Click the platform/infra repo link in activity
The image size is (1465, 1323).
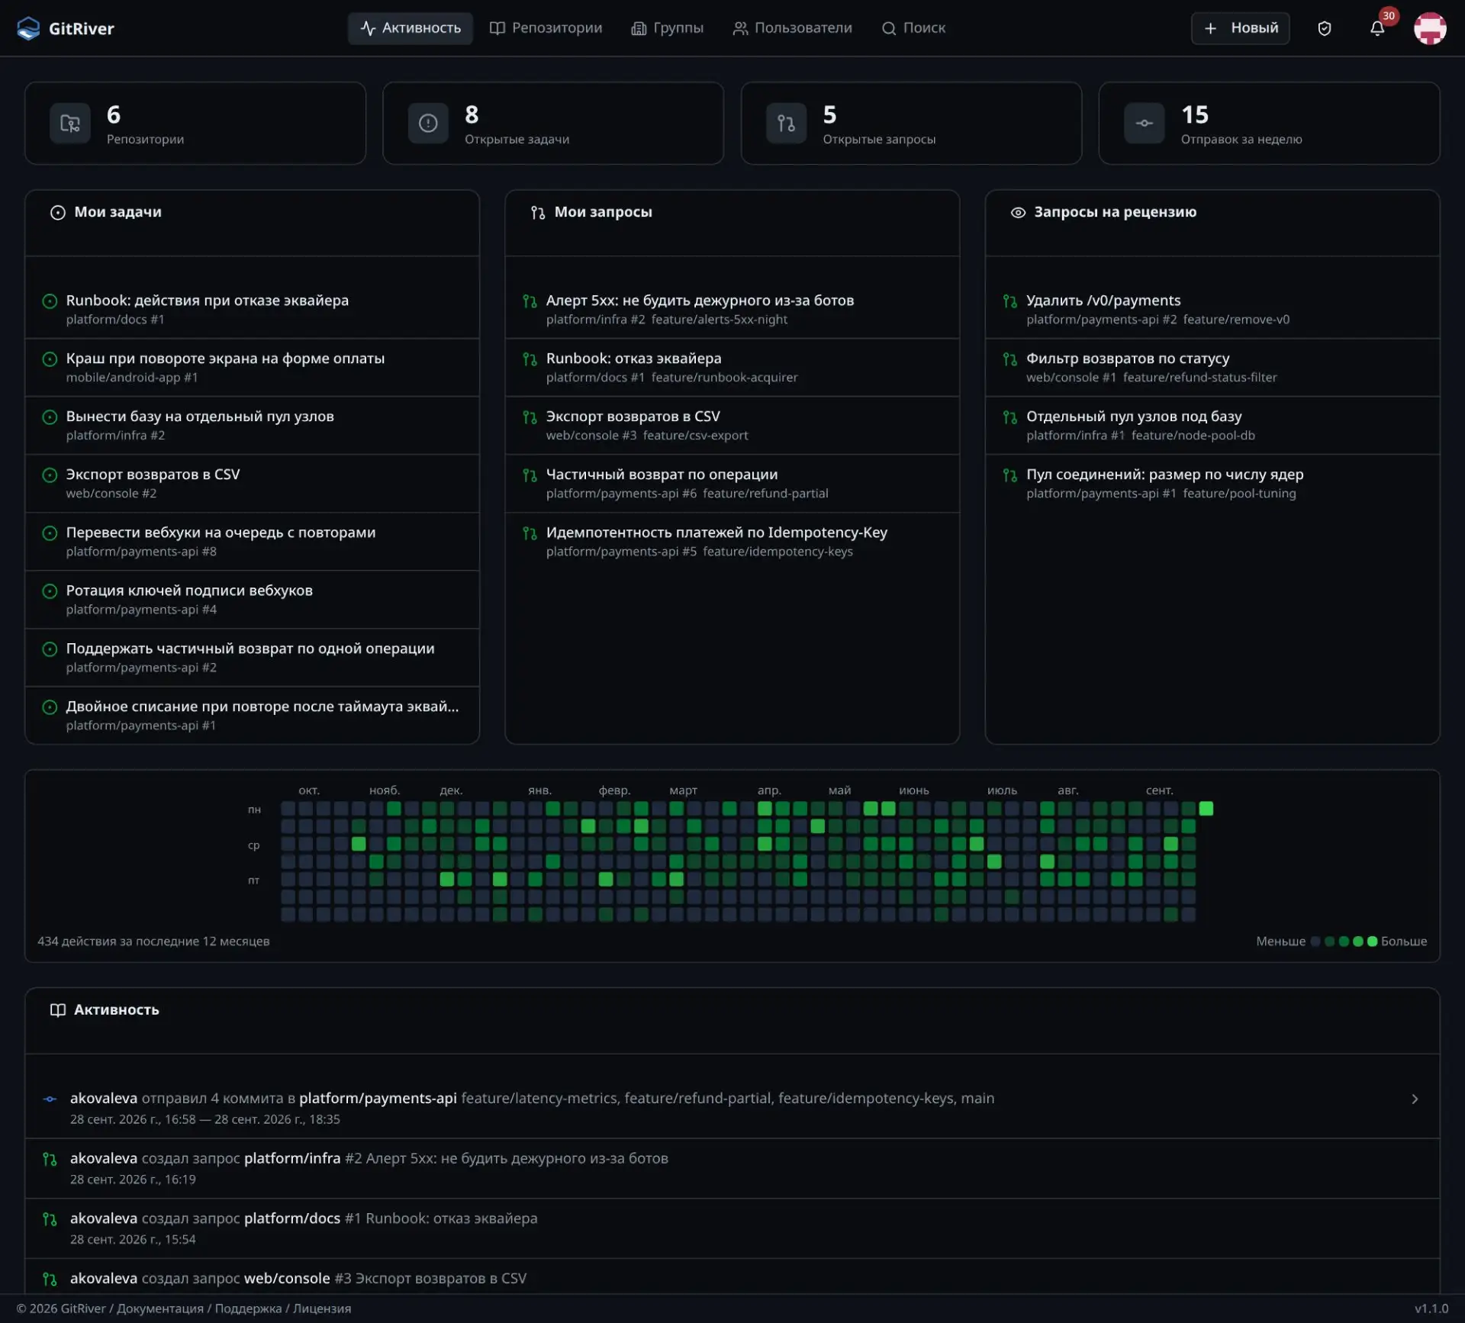pos(292,1159)
